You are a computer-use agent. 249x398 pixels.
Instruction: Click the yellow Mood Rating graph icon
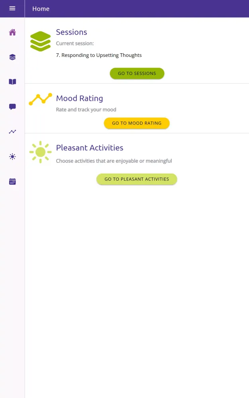[x=40, y=99]
